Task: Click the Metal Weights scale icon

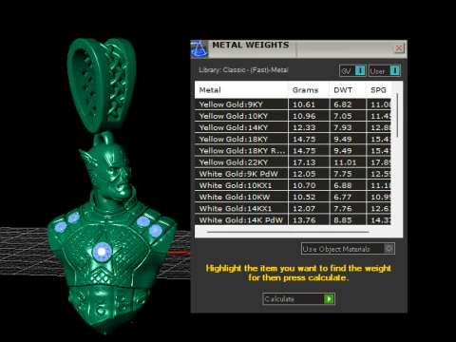Action: coord(199,48)
